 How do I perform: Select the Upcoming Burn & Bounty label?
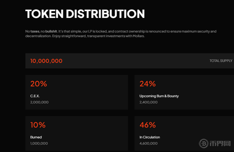(x=159, y=96)
